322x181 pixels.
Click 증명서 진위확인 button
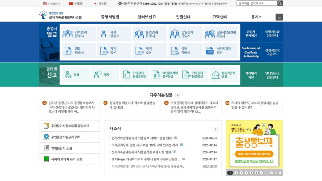tap(251, 34)
